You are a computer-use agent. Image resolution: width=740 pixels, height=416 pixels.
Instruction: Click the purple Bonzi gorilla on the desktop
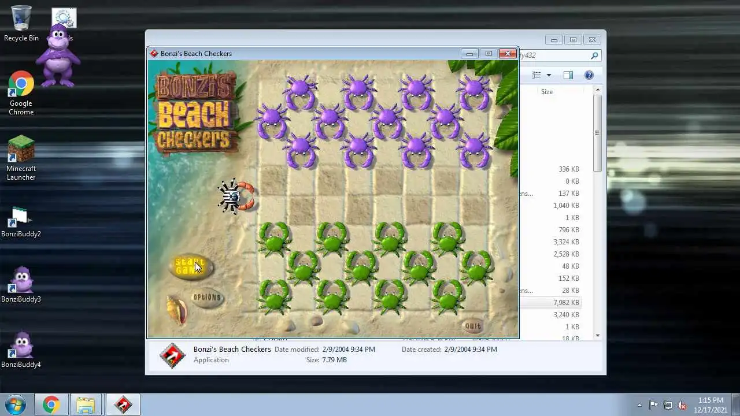point(58,56)
